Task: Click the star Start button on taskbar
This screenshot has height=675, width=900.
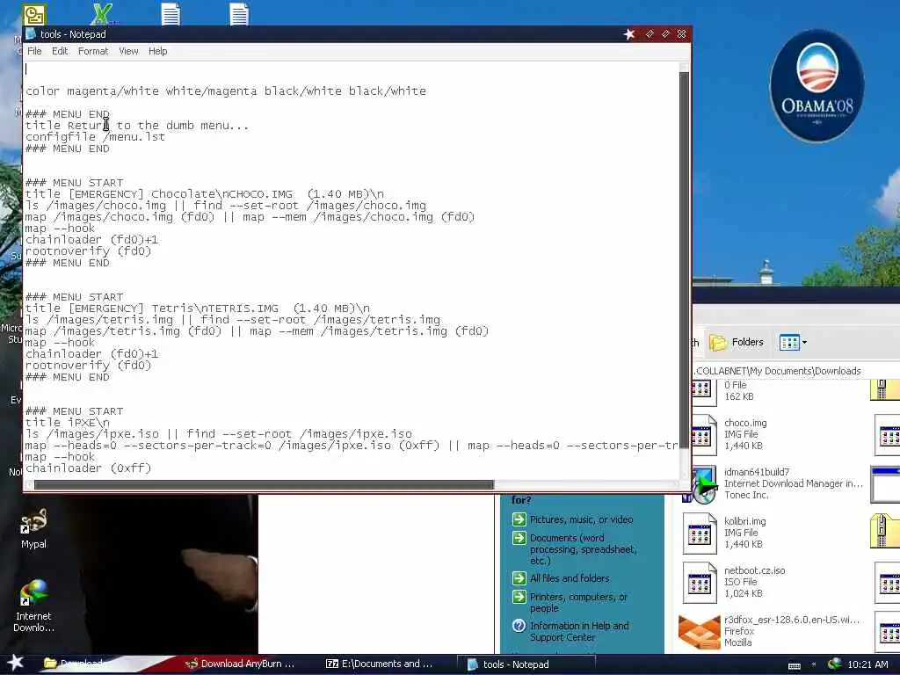Action: (x=15, y=663)
